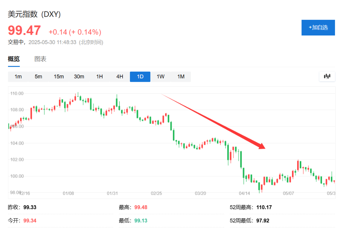Switch to the 1M monthly interval
The height and width of the screenshot is (231, 343).
click(181, 76)
